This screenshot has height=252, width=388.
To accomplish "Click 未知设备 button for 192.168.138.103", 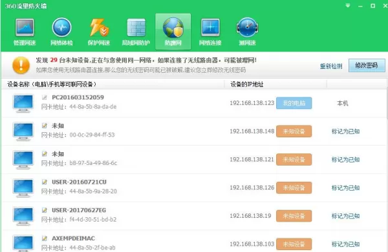I will pyautogui.click(x=294, y=244).
